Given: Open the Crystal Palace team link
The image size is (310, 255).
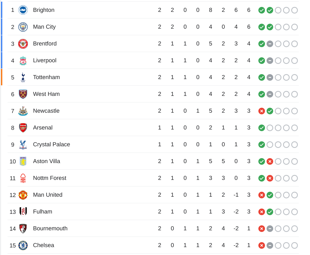Looking at the screenshot, I should point(51,144).
